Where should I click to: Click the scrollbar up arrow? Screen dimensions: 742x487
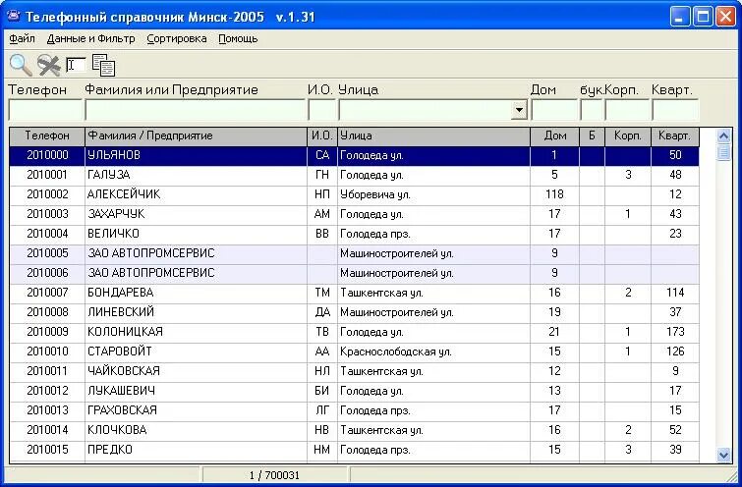[x=723, y=136]
